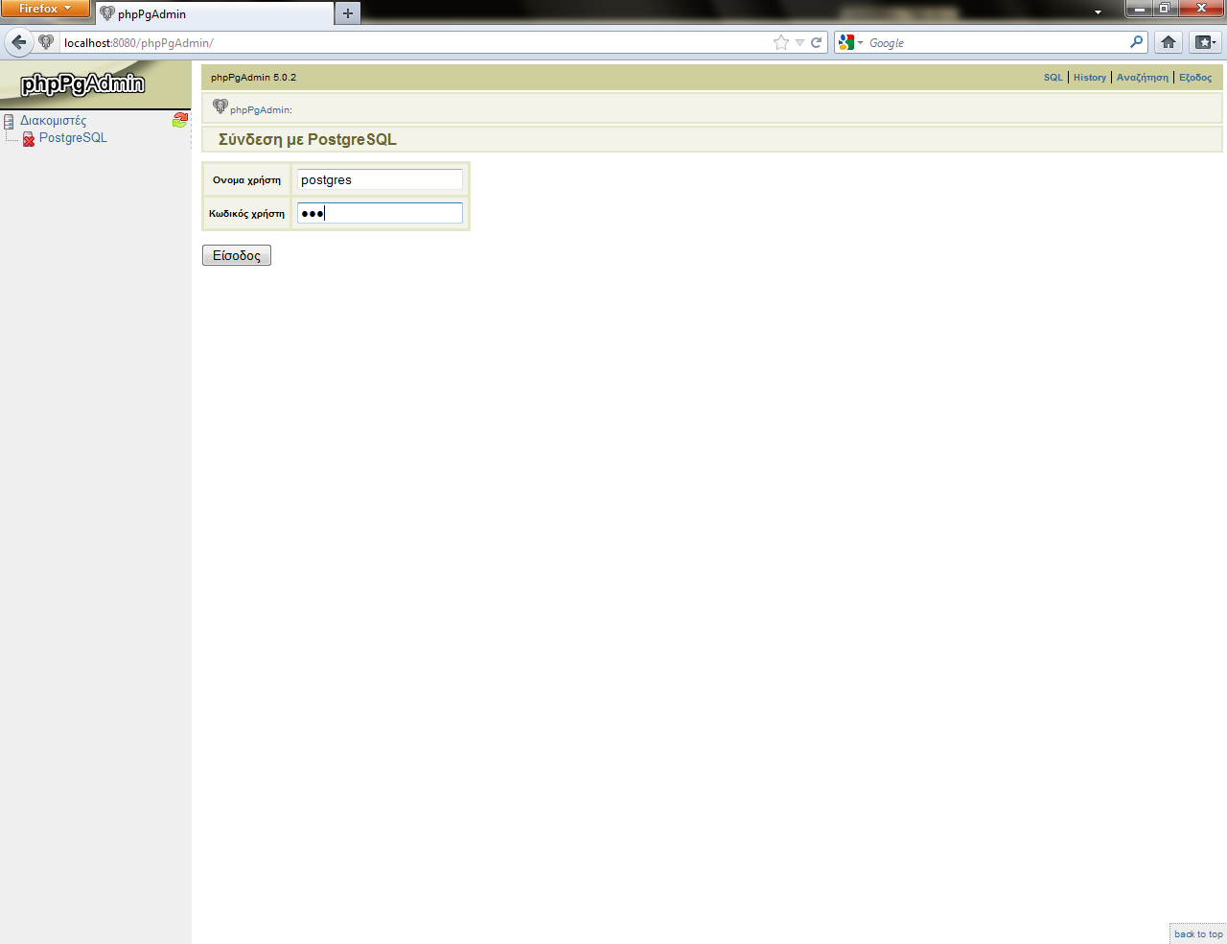This screenshot has height=944, width=1227.
Task: Click the Εξοδος logout link
Action: pyautogui.click(x=1195, y=78)
